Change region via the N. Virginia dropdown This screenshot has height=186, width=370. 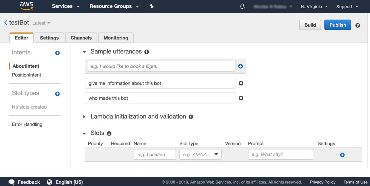[314, 6]
